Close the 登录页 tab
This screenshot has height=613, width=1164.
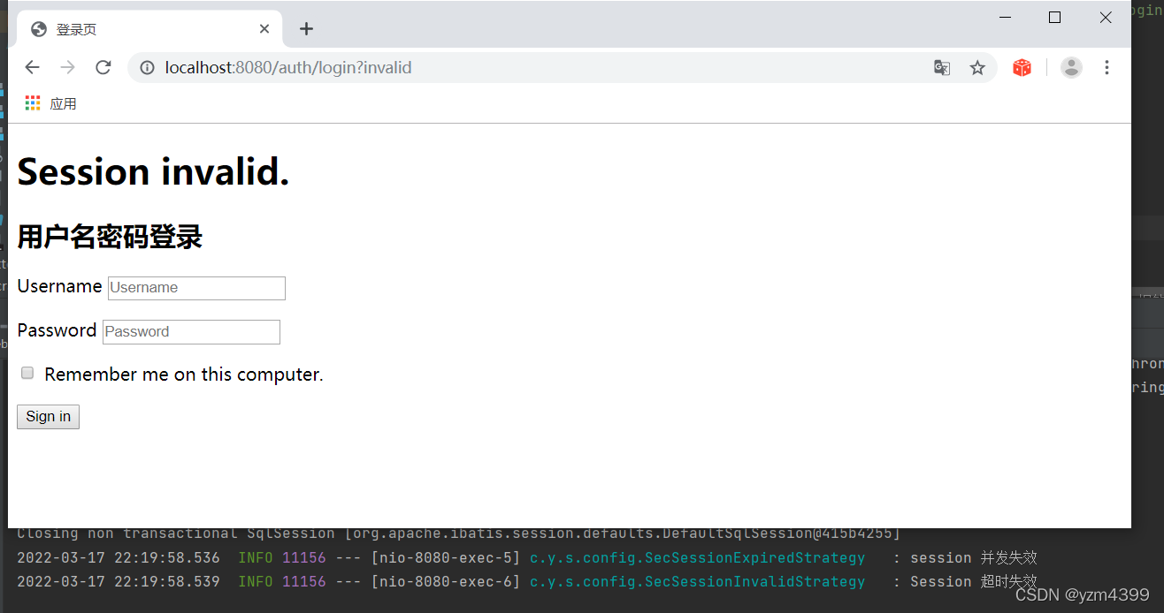(264, 29)
